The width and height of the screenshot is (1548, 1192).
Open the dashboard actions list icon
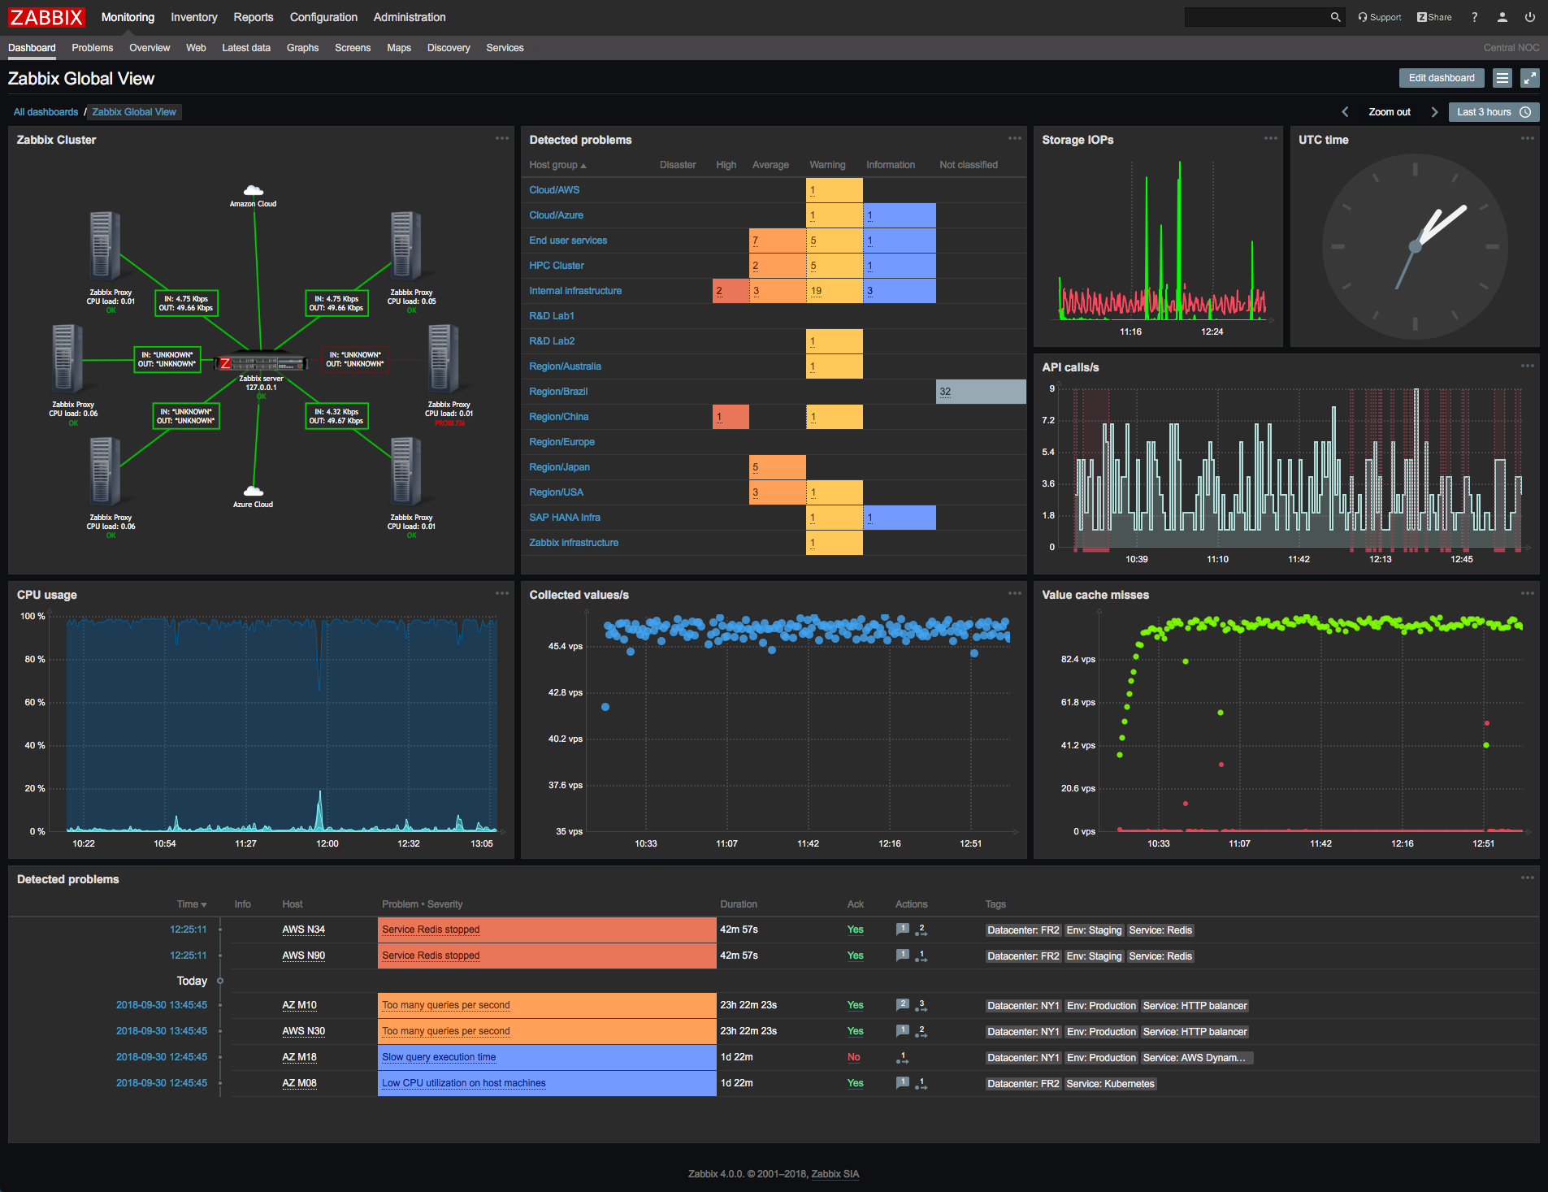pos(1502,78)
